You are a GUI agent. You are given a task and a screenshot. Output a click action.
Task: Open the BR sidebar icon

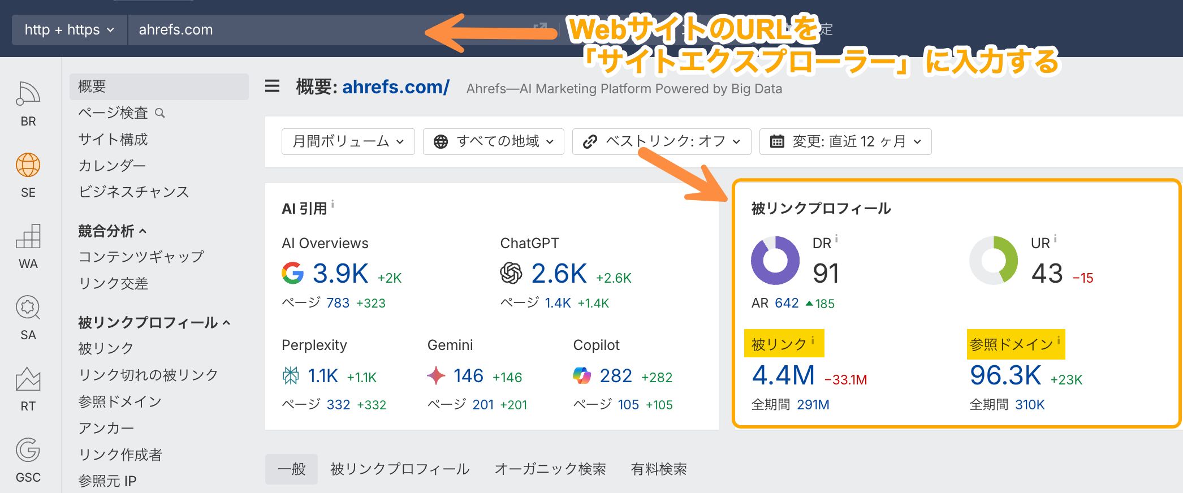[28, 94]
